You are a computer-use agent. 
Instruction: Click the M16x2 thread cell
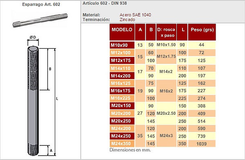(x=166, y=91)
